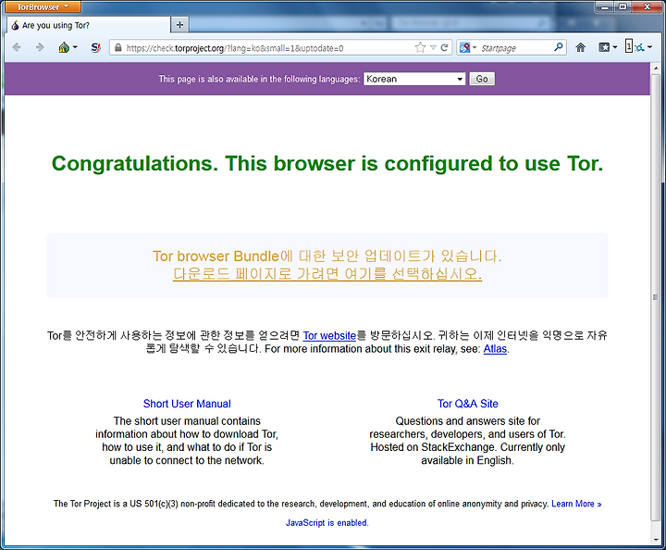Image resolution: width=666 pixels, height=550 pixels.
Task: Click the Go button
Action: (x=482, y=79)
